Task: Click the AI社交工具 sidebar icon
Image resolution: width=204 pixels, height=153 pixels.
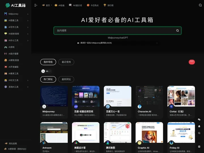Action: (6, 80)
